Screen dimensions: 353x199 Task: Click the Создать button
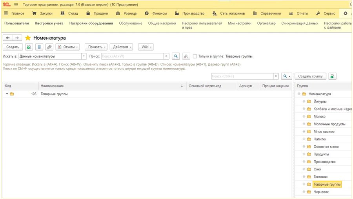[x=13, y=47]
